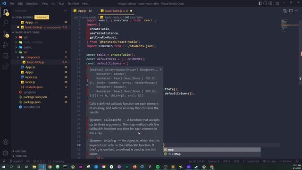Open the Search view in activity bar
The height and width of the screenshot is (170, 302).
[6, 23]
